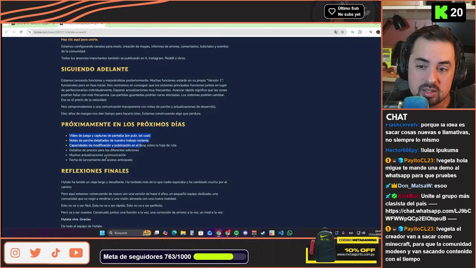476x268 pixels.
Task: Bookmark this page with the star
Action: click(x=342, y=32)
